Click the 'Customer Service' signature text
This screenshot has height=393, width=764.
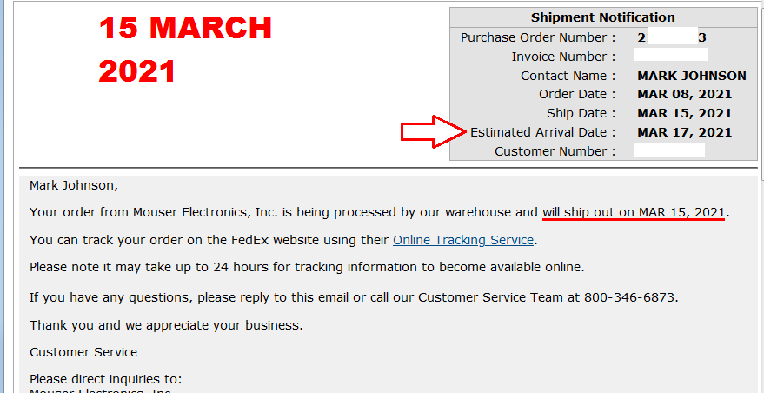[83, 352]
